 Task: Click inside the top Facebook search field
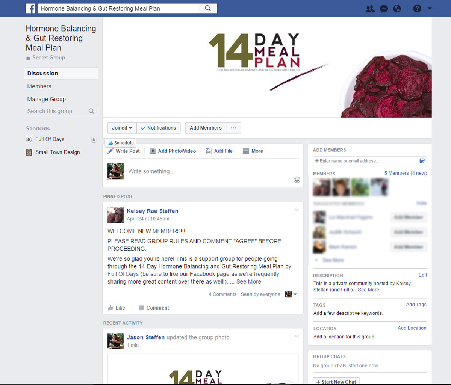[x=119, y=8]
